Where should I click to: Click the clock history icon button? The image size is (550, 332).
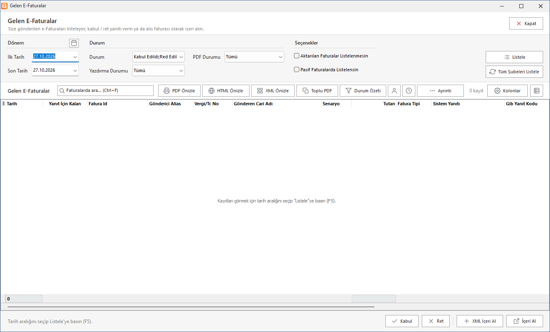409,91
